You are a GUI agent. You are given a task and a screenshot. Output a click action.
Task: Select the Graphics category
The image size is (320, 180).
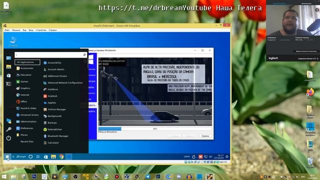tap(23, 88)
